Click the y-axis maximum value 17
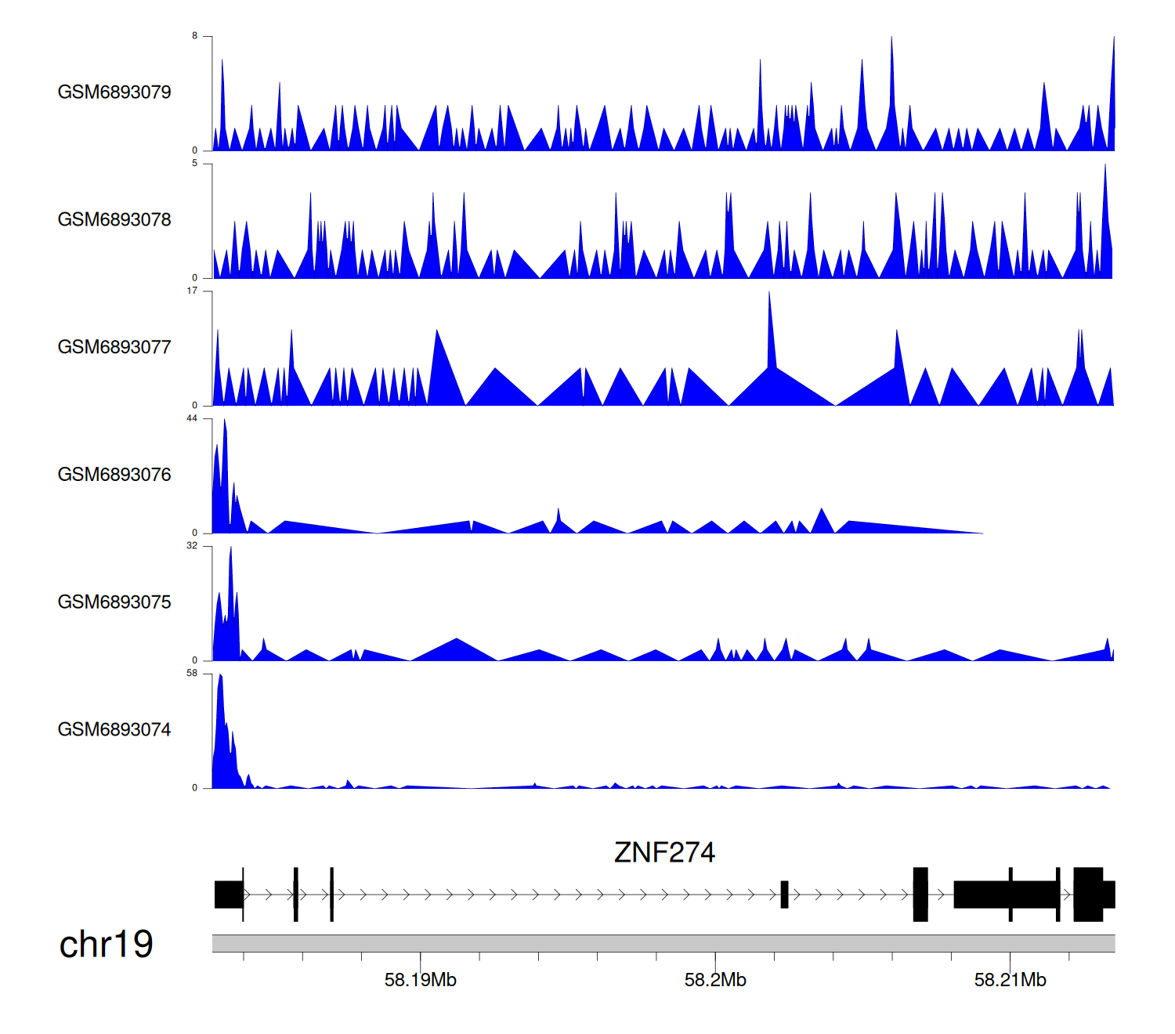Screen dimensions: 1175x1034 coord(192,291)
